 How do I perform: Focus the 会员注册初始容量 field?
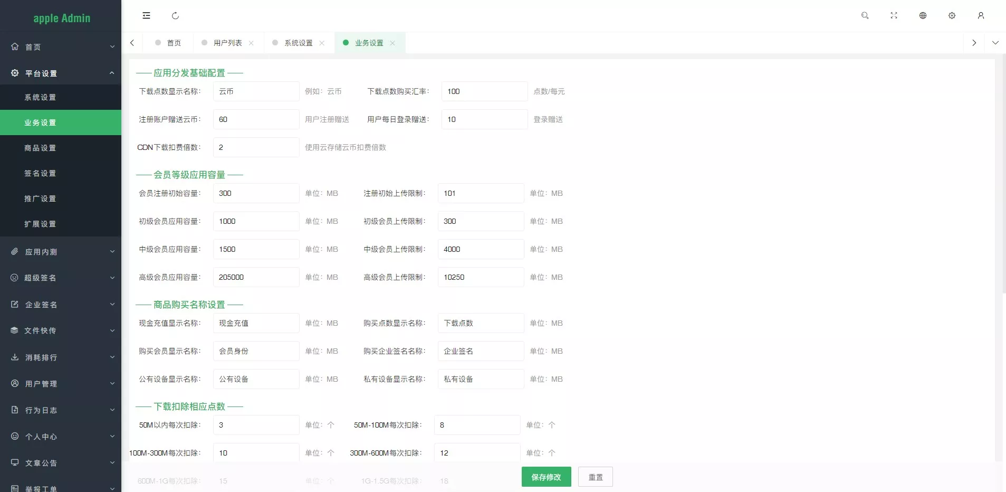(x=256, y=193)
